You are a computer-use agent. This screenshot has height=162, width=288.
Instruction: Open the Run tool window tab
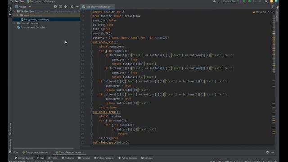pyautogui.click(x=41, y=158)
